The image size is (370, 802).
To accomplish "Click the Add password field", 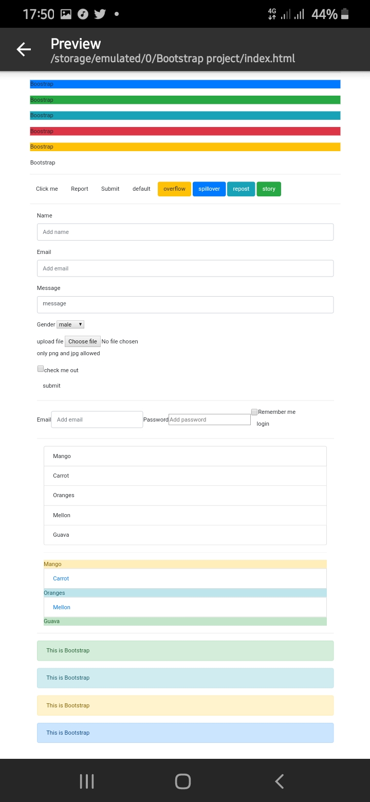I will 210,420.
